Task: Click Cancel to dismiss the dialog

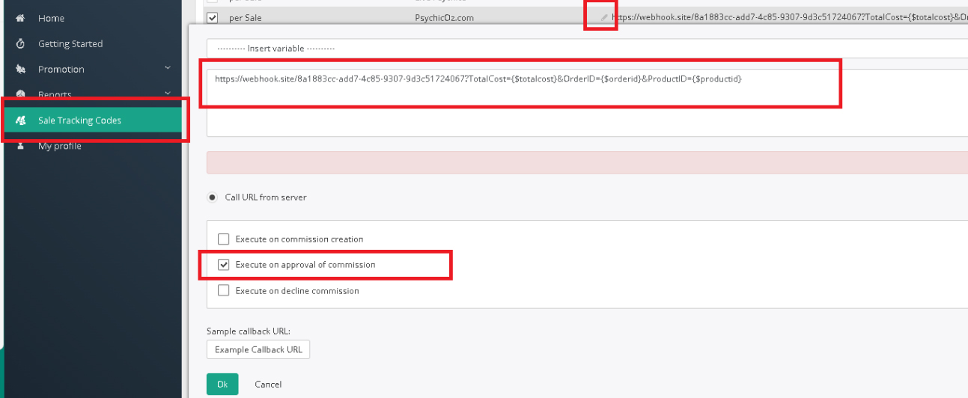Action: pyautogui.click(x=268, y=385)
